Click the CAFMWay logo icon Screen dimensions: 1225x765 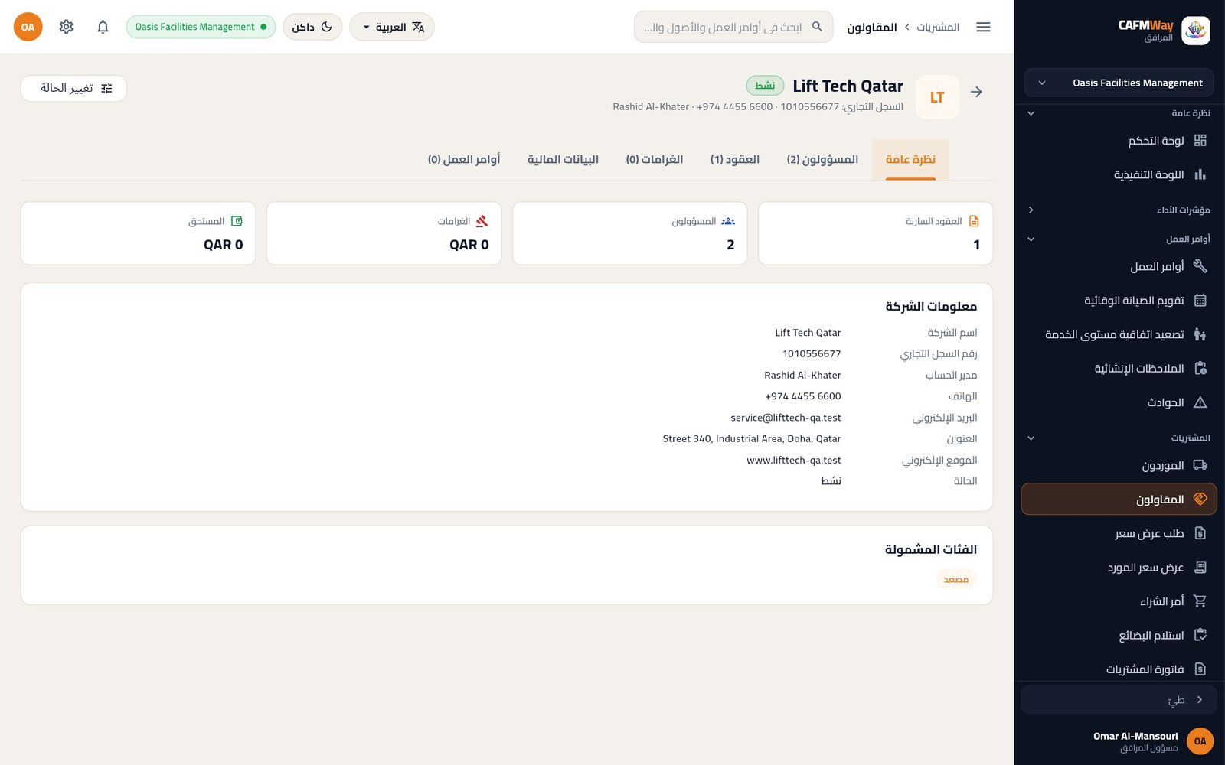tap(1195, 31)
